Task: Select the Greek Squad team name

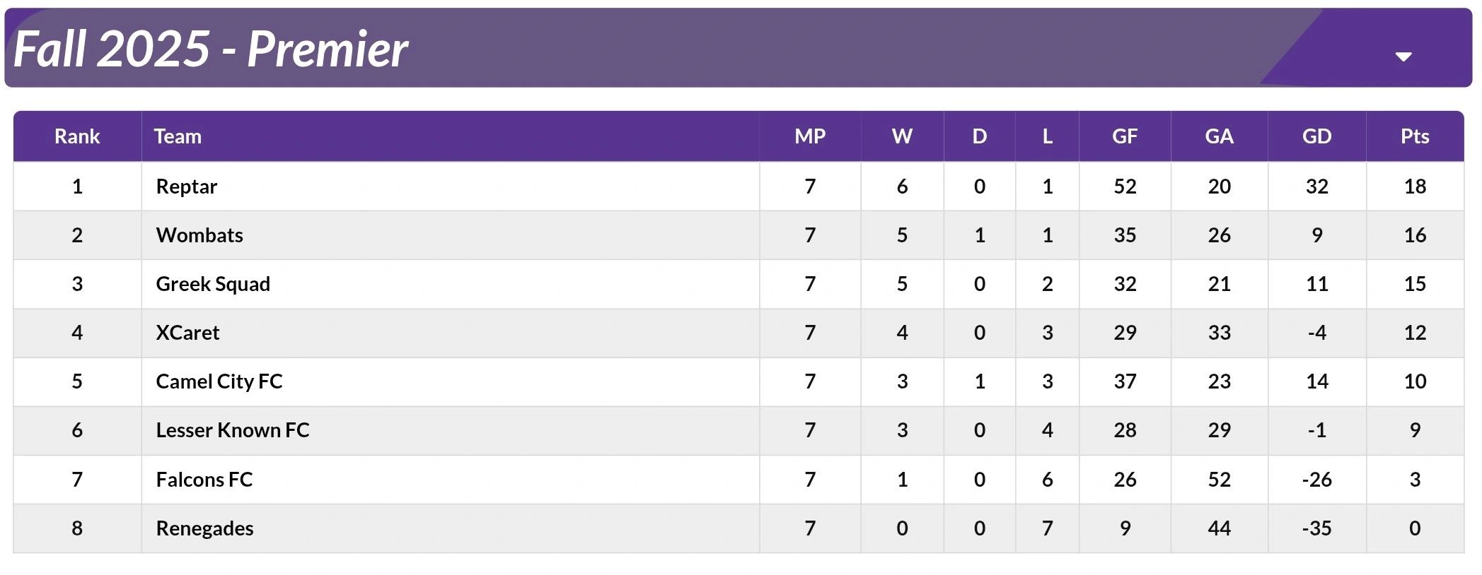Action: [213, 284]
